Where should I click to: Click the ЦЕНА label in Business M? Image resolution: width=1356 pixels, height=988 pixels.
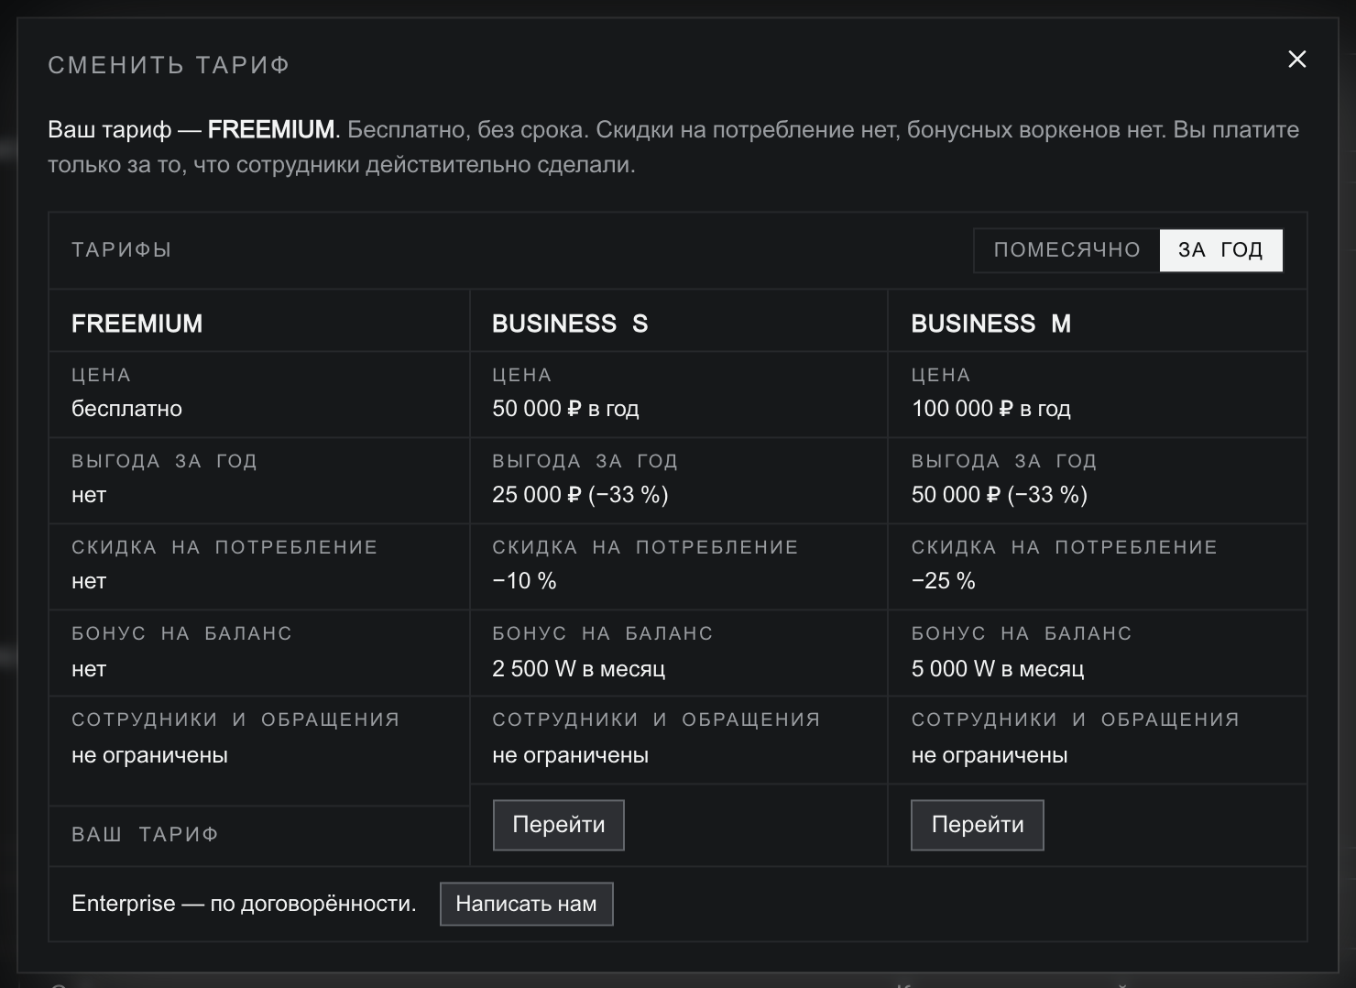941,375
